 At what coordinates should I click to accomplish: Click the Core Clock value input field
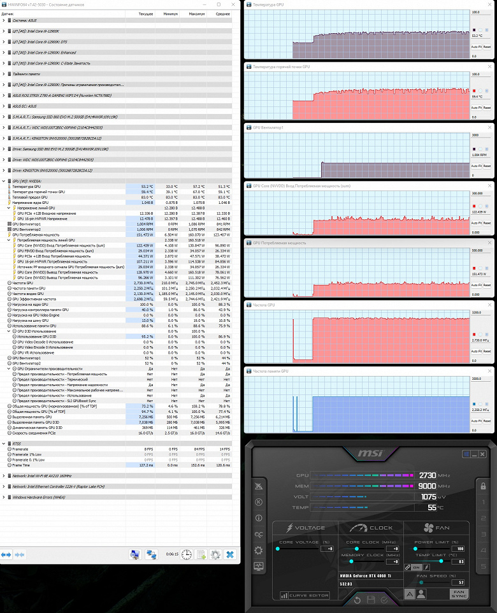[393, 549]
